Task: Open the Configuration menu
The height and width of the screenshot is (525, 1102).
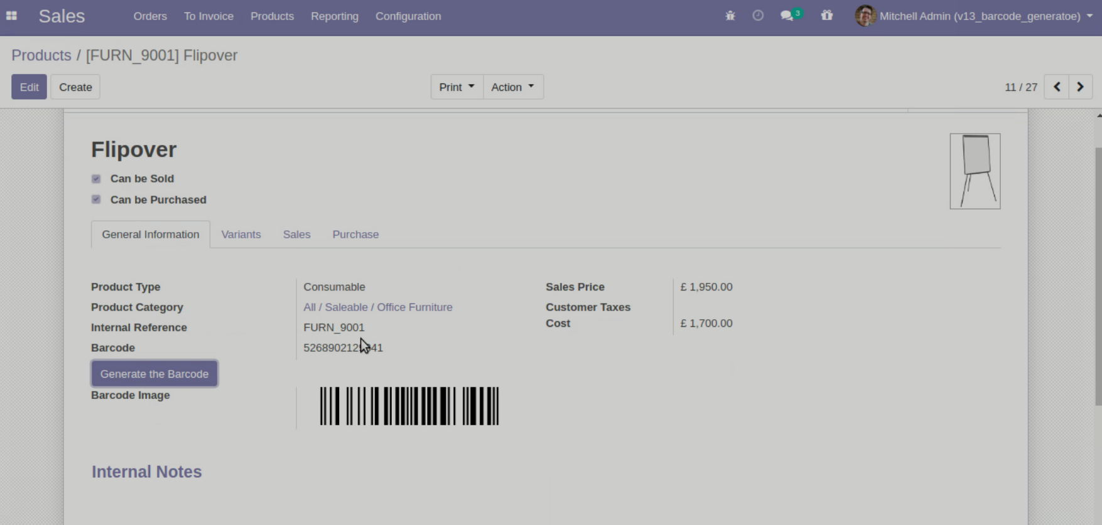Action: click(408, 16)
